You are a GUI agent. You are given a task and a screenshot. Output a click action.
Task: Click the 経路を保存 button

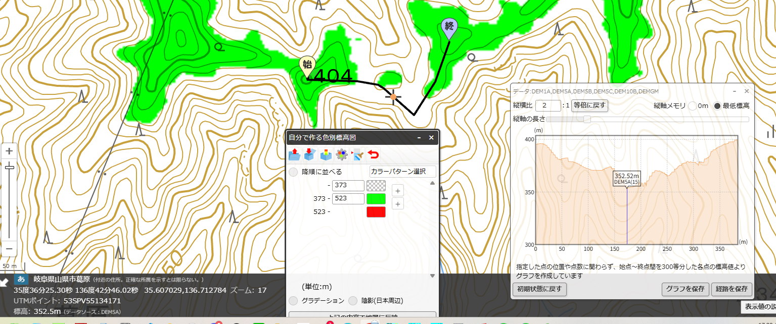732,290
